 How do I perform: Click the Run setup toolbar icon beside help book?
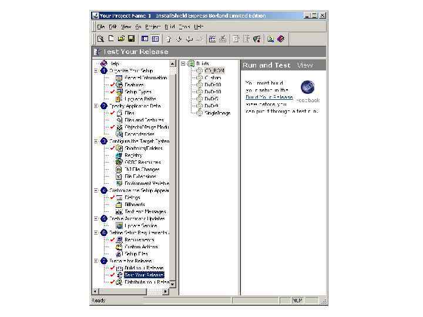(270, 39)
